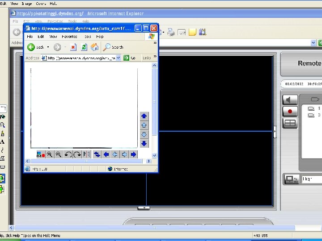Tilt camera up with outlined arrow
The height and width of the screenshot is (241, 322).
pos(144,125)
